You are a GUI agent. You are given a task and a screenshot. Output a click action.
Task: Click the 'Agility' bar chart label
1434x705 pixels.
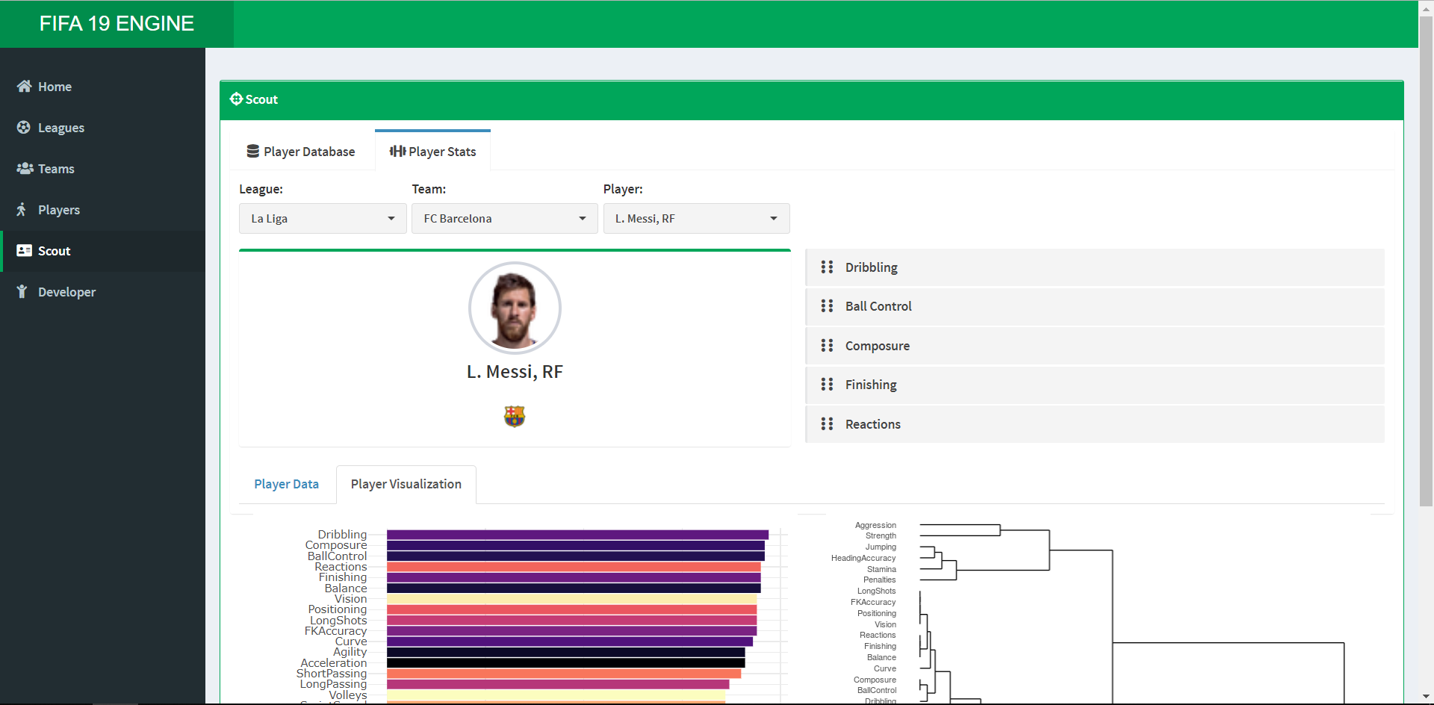pos(350,652)
